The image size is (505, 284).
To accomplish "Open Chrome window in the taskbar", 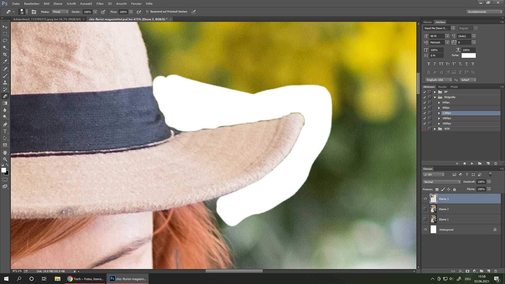I will coord(86,279).
